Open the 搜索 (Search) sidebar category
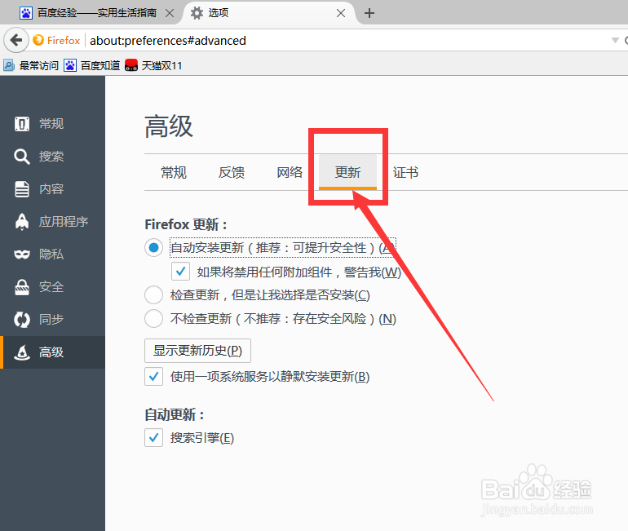This screenshot has height=531, width=628. [x=52, y=157]
